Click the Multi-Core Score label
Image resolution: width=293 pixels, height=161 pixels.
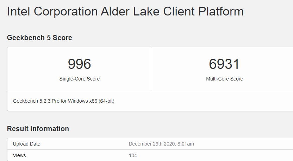224,79
